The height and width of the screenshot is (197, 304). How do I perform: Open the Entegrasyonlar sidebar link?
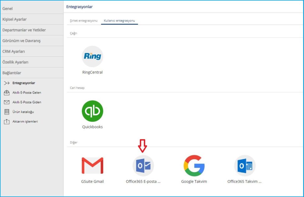[x=24, y=83]
